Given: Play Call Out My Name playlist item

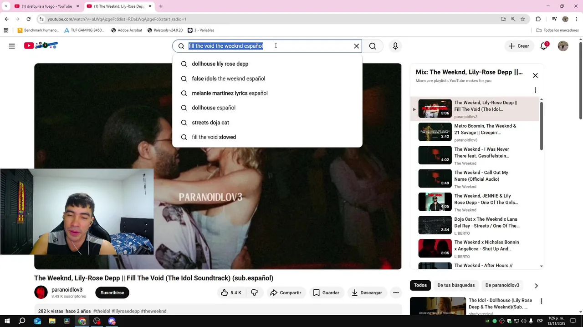Looking at the screenshot, I should [x=474, y=179].
